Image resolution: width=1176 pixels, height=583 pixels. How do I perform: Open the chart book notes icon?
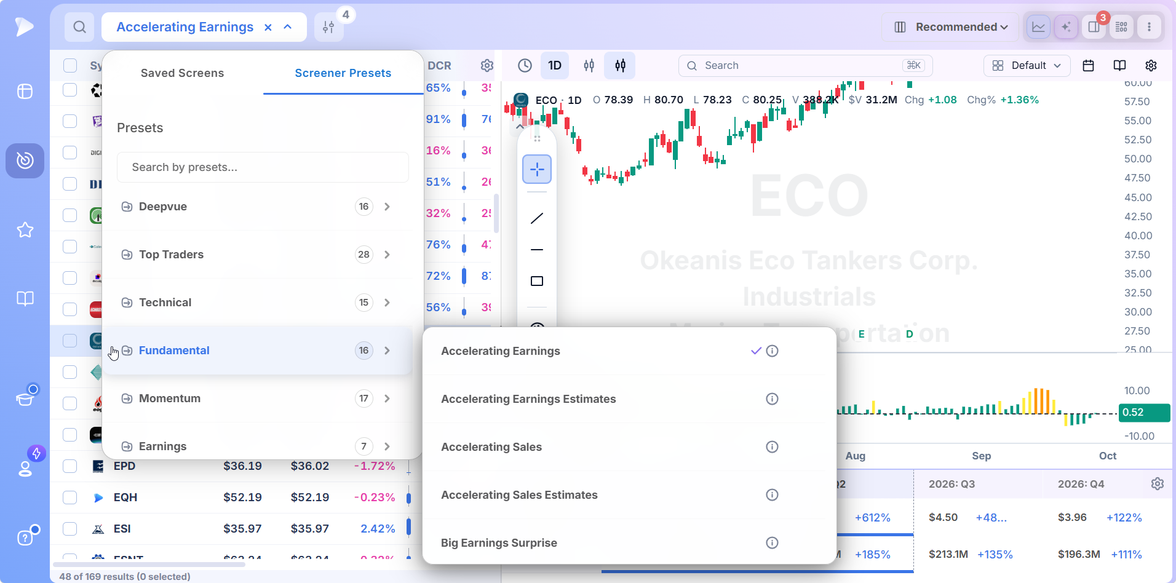click(1119, 66)
